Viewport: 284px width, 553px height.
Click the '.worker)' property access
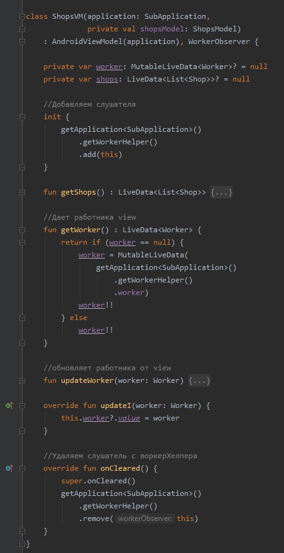[x=131, y=293]
